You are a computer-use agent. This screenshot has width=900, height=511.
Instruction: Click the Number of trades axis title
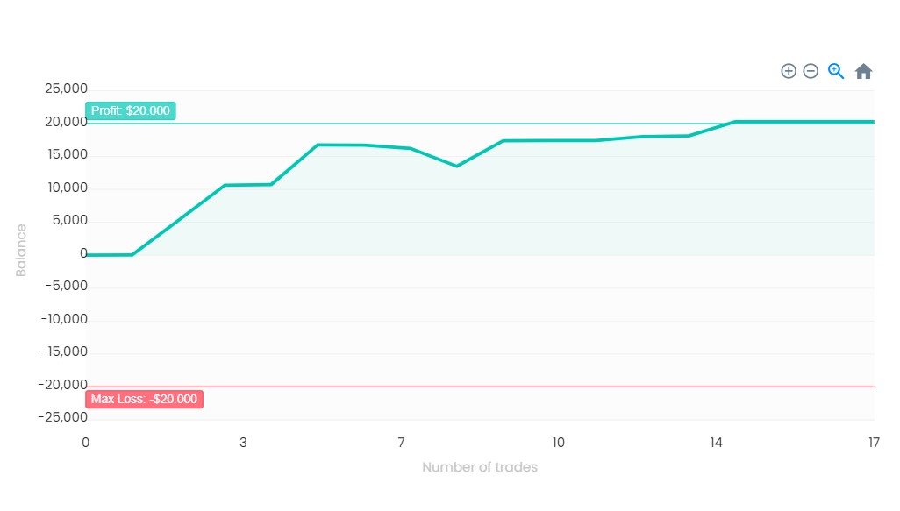coord(480,467)
